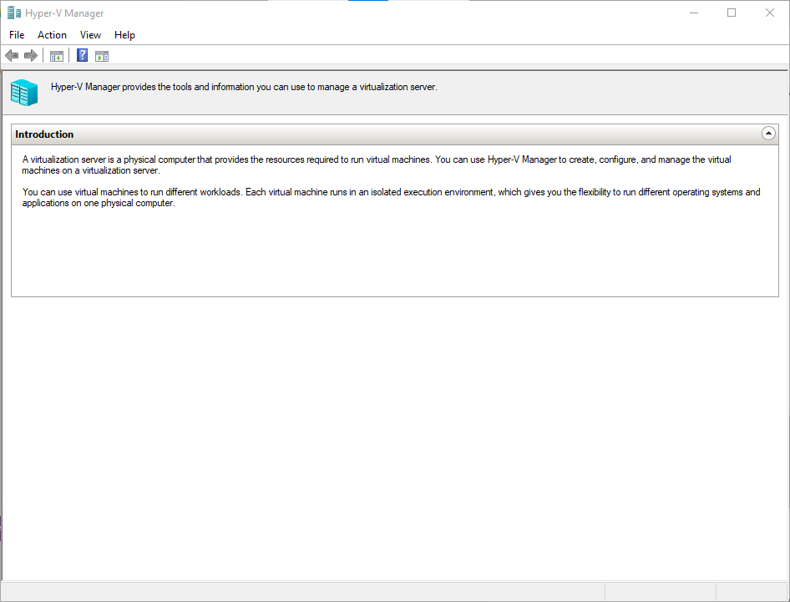Open Help via the blue question-mark icon

(82, 55)
